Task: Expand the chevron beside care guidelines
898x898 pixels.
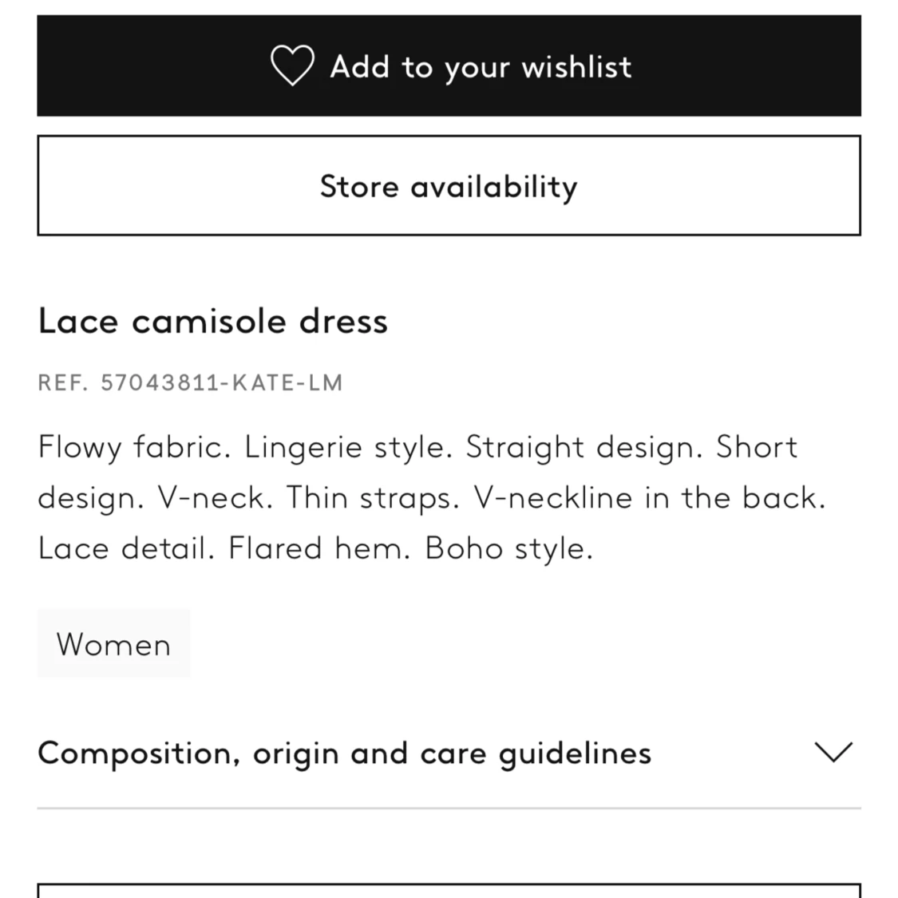Action: (x=833, y=753)
